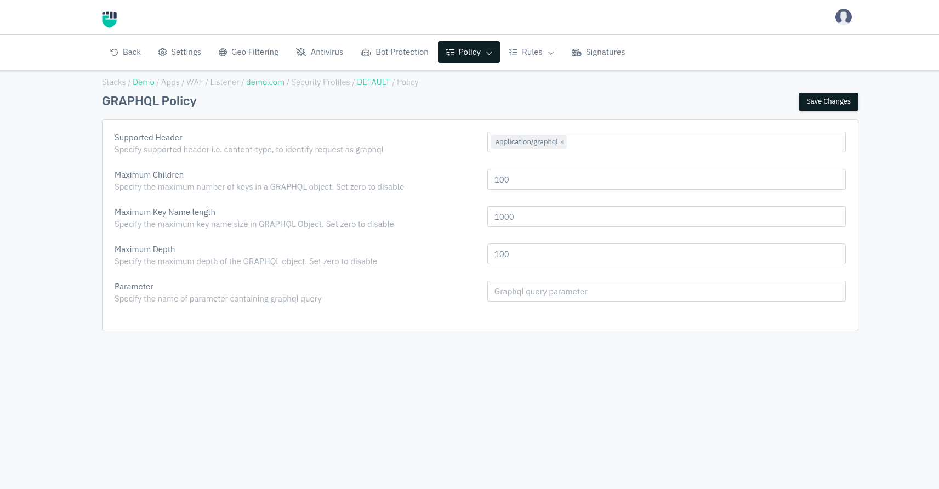
Task: Click the Signatures icon
Action: pyautogui.click(x=576, y=53)
